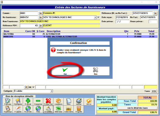Click the Core OK column header

tap(30, 31)
